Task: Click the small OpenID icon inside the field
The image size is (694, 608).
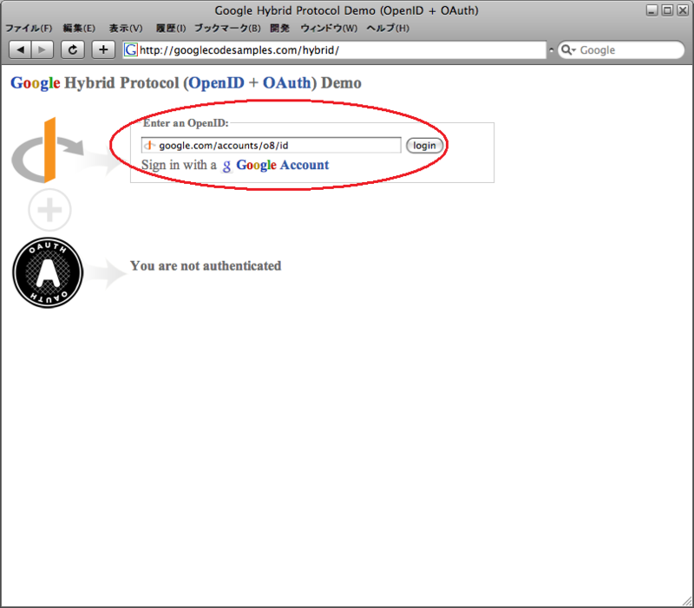Action: pyautogui.click(x=149, y=145)
